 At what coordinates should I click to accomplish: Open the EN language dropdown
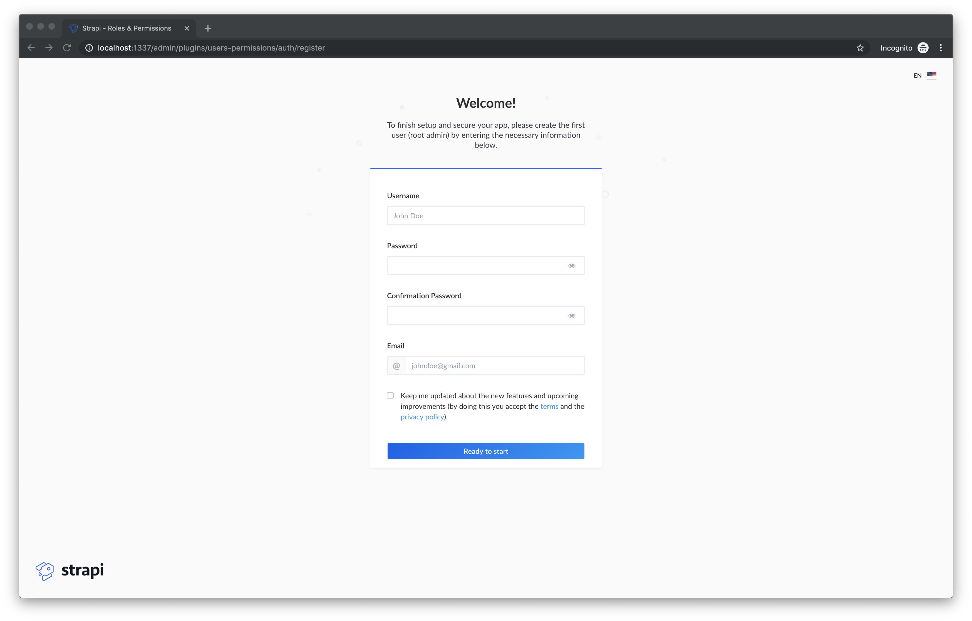pyautogui.click(x=917, y=76)
